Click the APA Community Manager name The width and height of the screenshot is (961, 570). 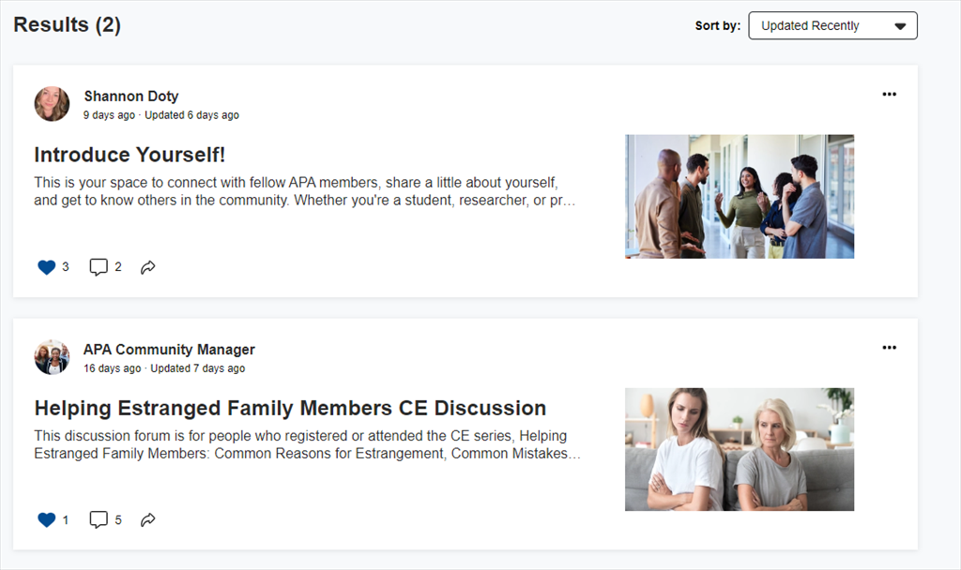click(x=168, y=349)
